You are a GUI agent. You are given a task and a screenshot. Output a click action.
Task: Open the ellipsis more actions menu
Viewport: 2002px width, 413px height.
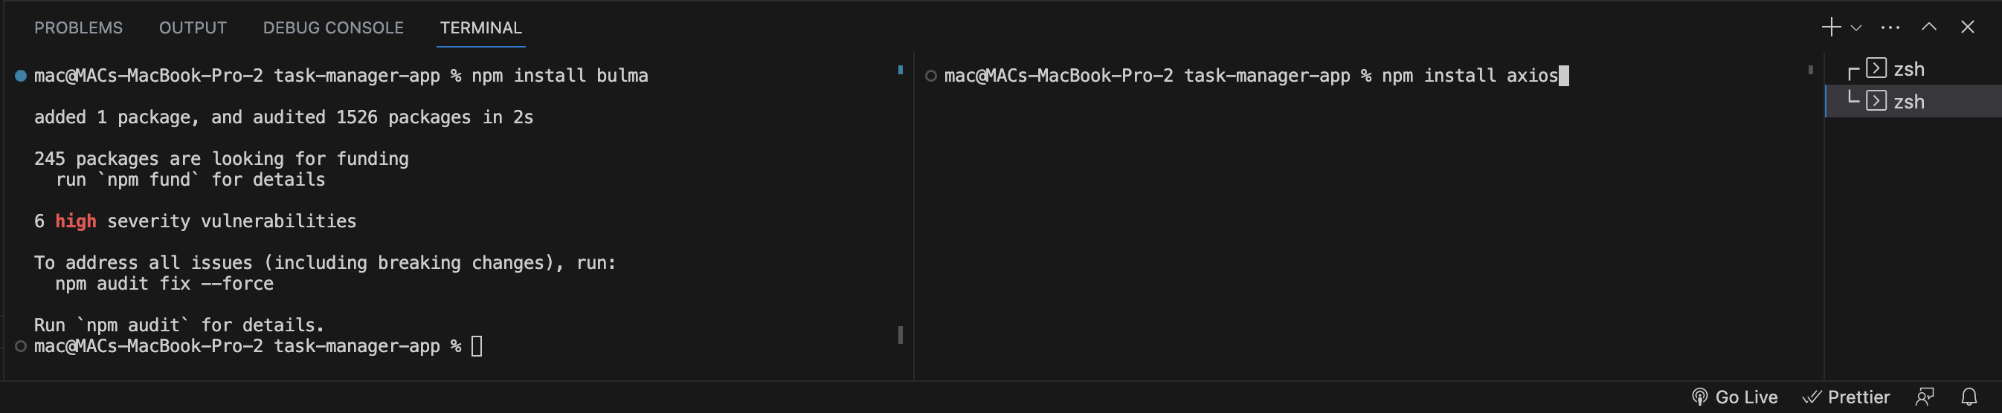click(x=1890, y=28)
